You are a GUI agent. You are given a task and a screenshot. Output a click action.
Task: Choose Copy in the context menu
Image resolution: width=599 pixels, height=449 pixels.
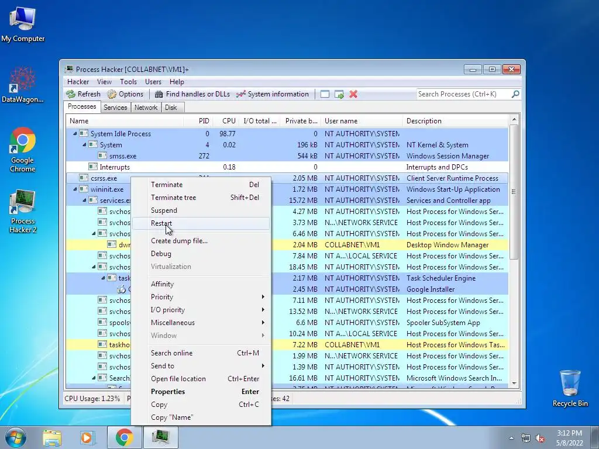[201, 405]
